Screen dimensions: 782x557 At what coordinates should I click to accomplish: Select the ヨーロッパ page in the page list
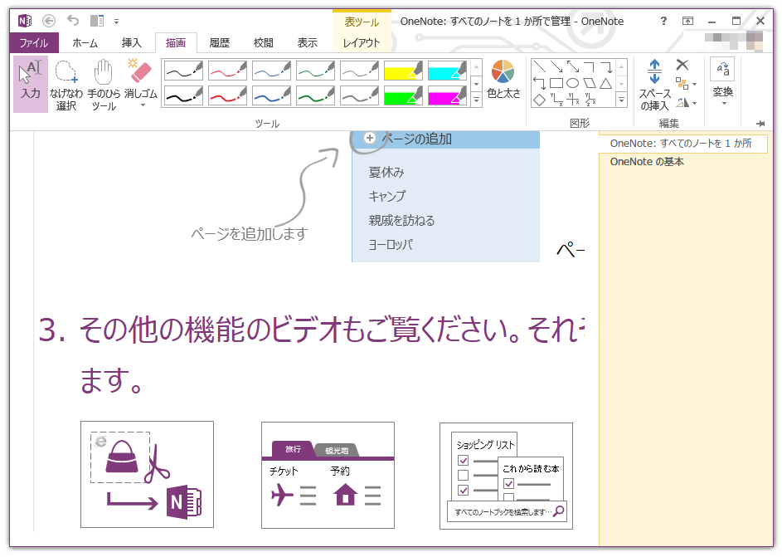tap(392, 244)
